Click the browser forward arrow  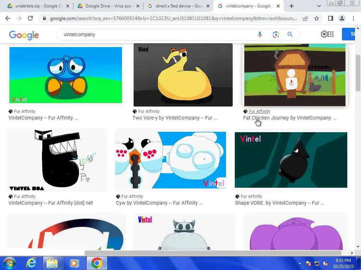click(x=19, y=18)
